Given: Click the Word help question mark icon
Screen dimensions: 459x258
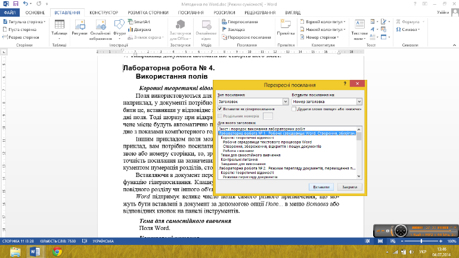Looking at the screenshot, I should tap(415, 4).
